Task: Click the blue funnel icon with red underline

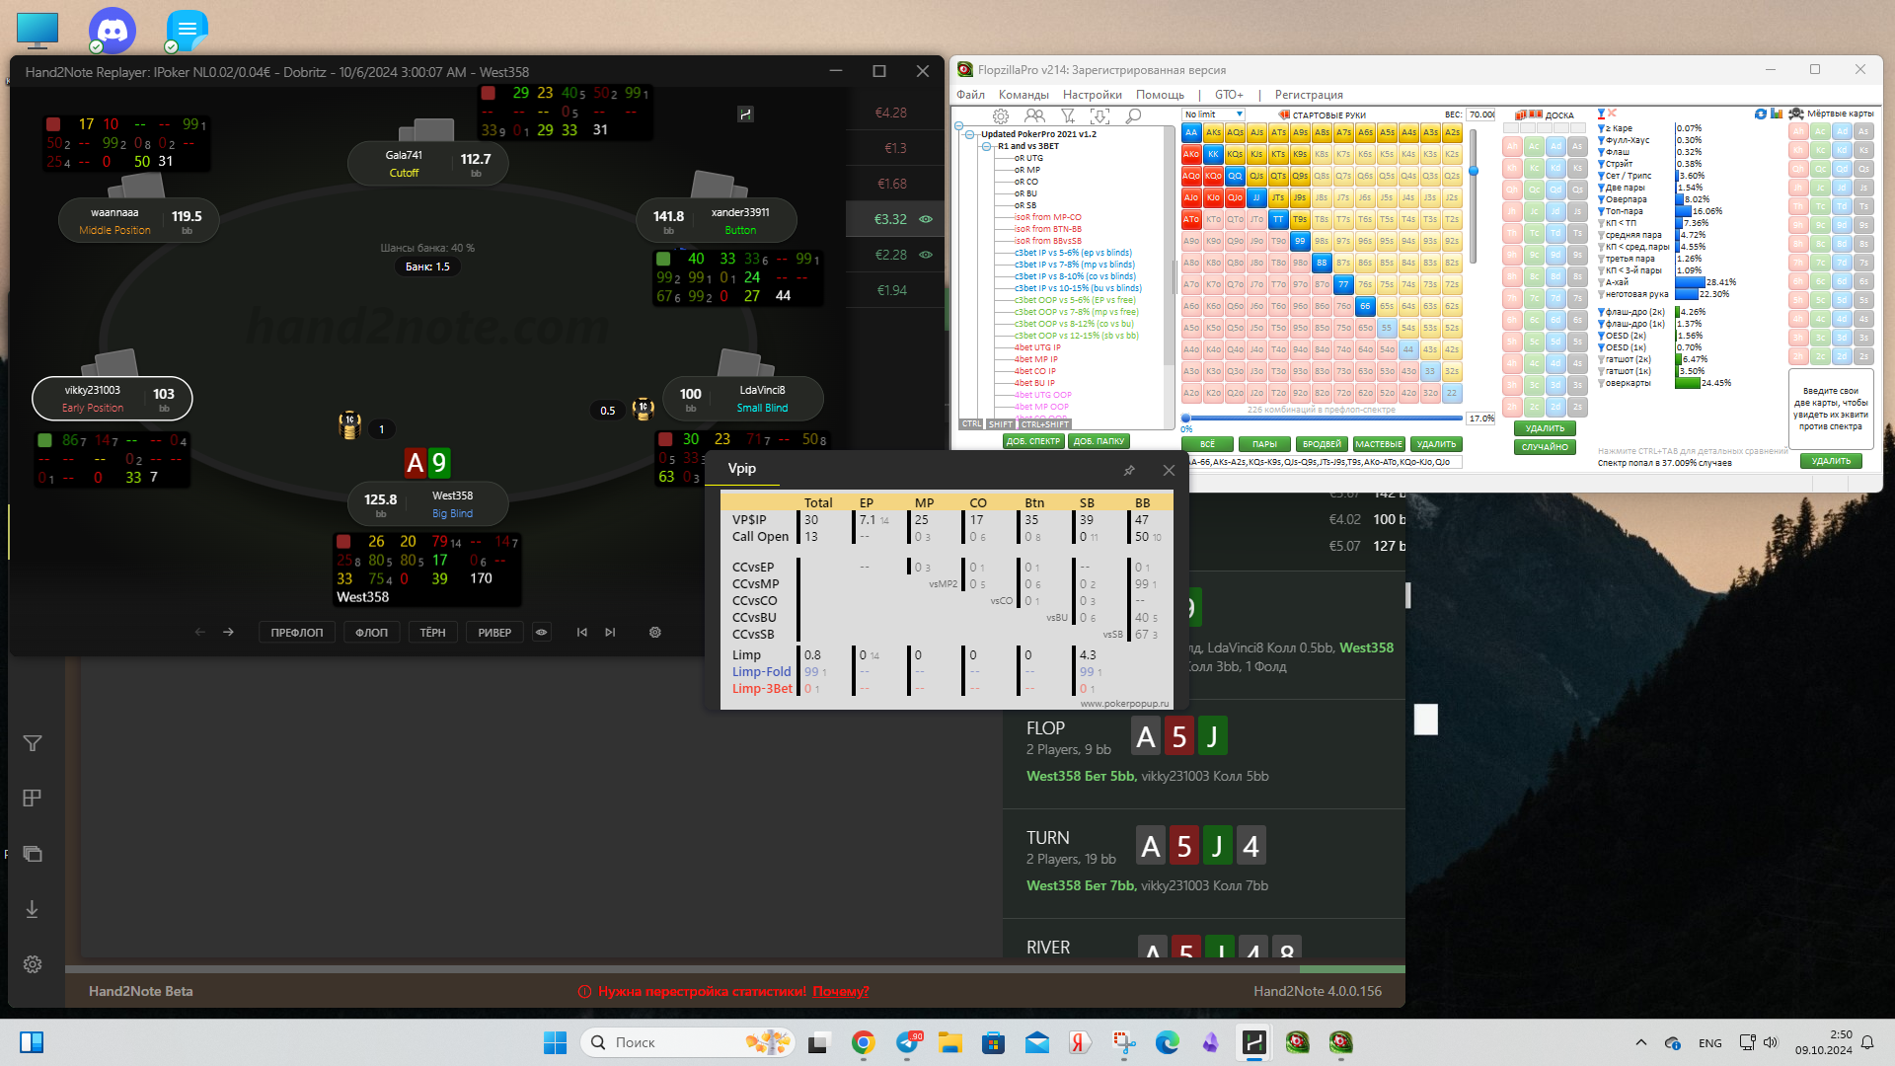Action: 1602,114
